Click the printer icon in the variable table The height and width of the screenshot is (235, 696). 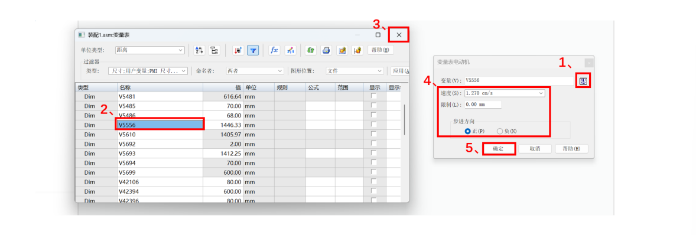point(326,50)
